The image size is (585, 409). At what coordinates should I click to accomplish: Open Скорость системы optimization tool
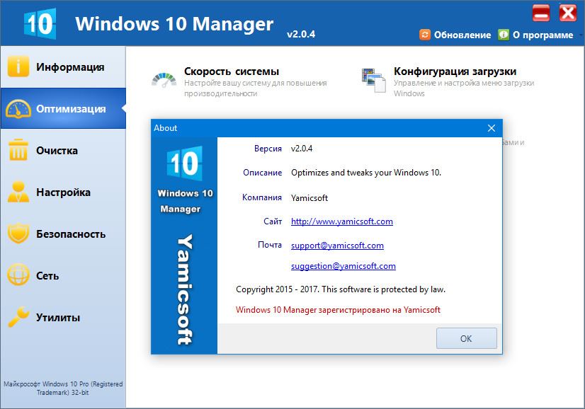pos(239,81)
